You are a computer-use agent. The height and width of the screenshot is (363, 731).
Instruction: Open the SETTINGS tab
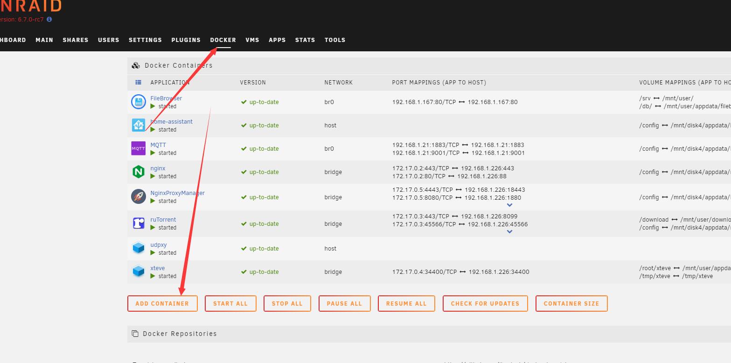pyautogui.click(x=145, y=40)
